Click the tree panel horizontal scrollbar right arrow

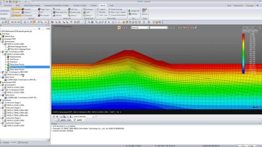[46, 140]
